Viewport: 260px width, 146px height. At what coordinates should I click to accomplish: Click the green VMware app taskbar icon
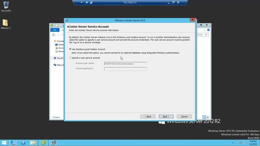click(43, 143)
